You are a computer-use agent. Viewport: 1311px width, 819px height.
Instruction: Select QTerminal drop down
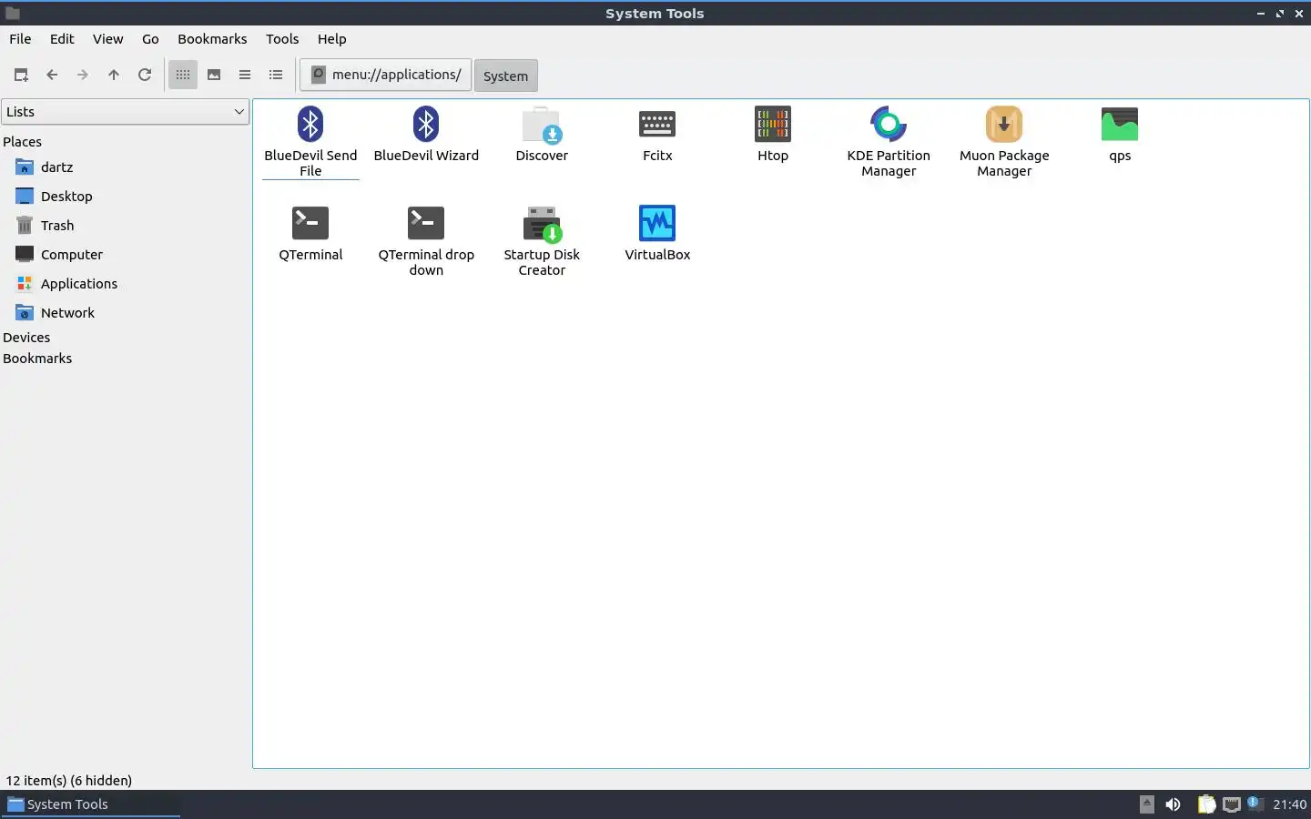(x=426, y=240)
